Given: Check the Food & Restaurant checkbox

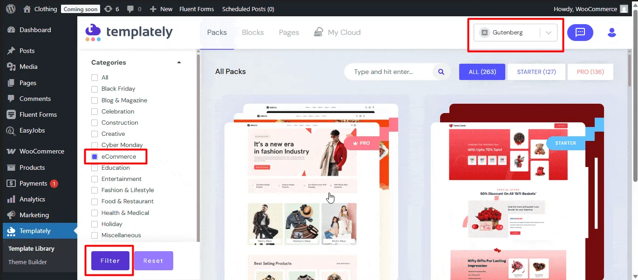Looking at the screenshot, I should coord(95,201).
